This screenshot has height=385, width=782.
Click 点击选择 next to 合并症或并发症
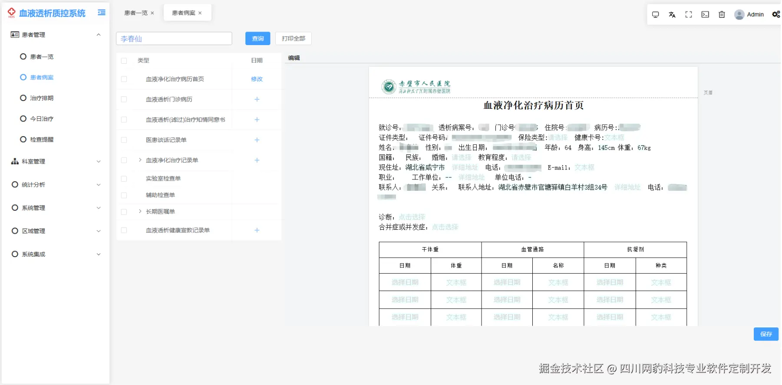pyautogui.click(x=445, y=227)
